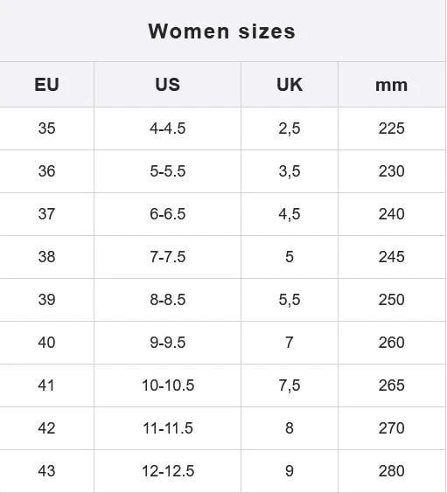This screenshot has width=447, height=493.
Task: Click the US 9-9.5 cell
Action: [x=167, y=343]
